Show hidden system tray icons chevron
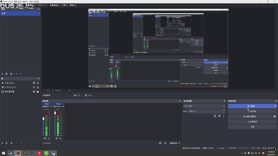The image size is (278, 156). [x=242, y=153]
